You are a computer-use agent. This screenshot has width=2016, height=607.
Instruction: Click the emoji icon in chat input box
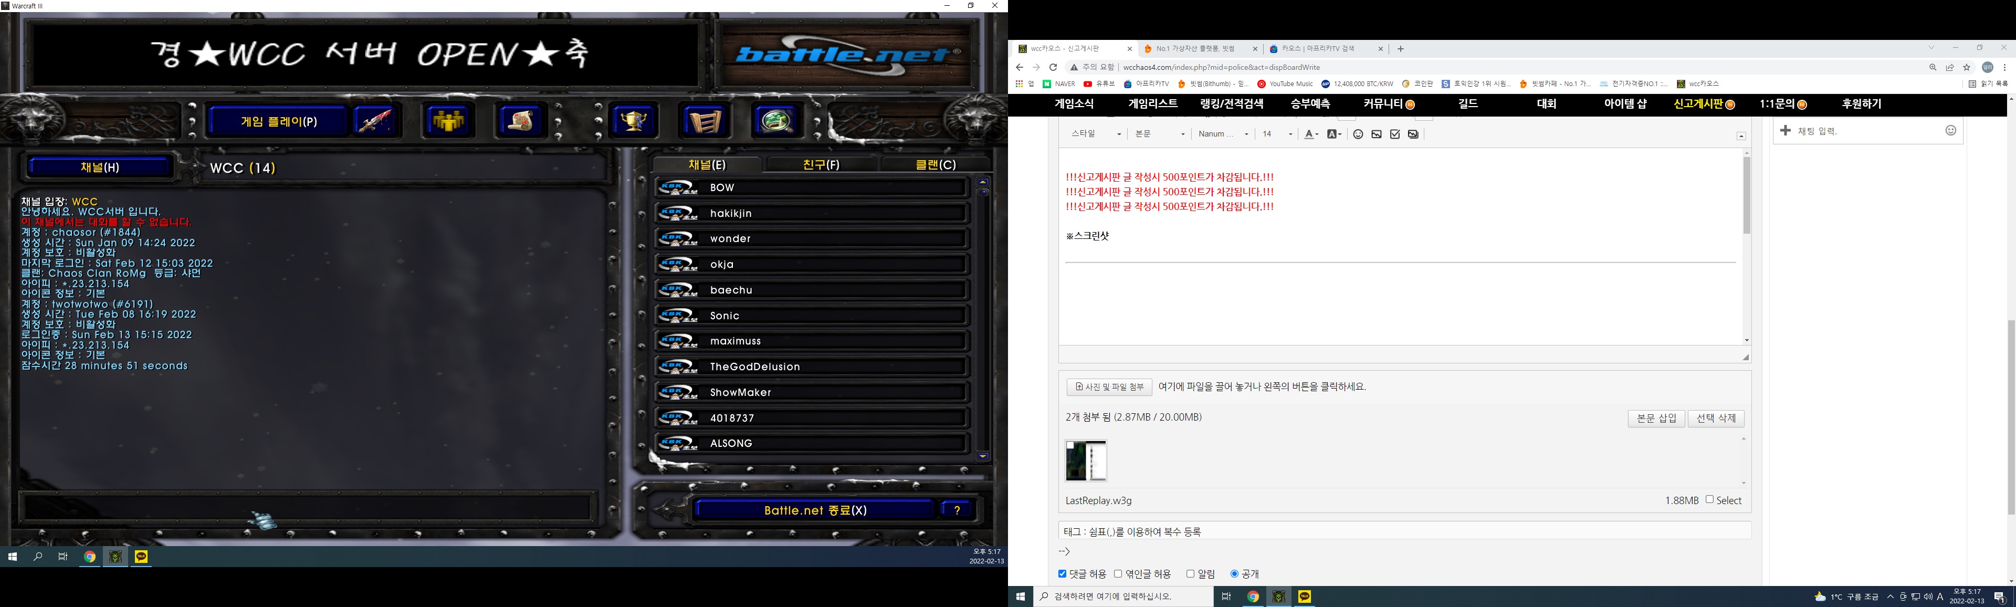point(1951,131)
